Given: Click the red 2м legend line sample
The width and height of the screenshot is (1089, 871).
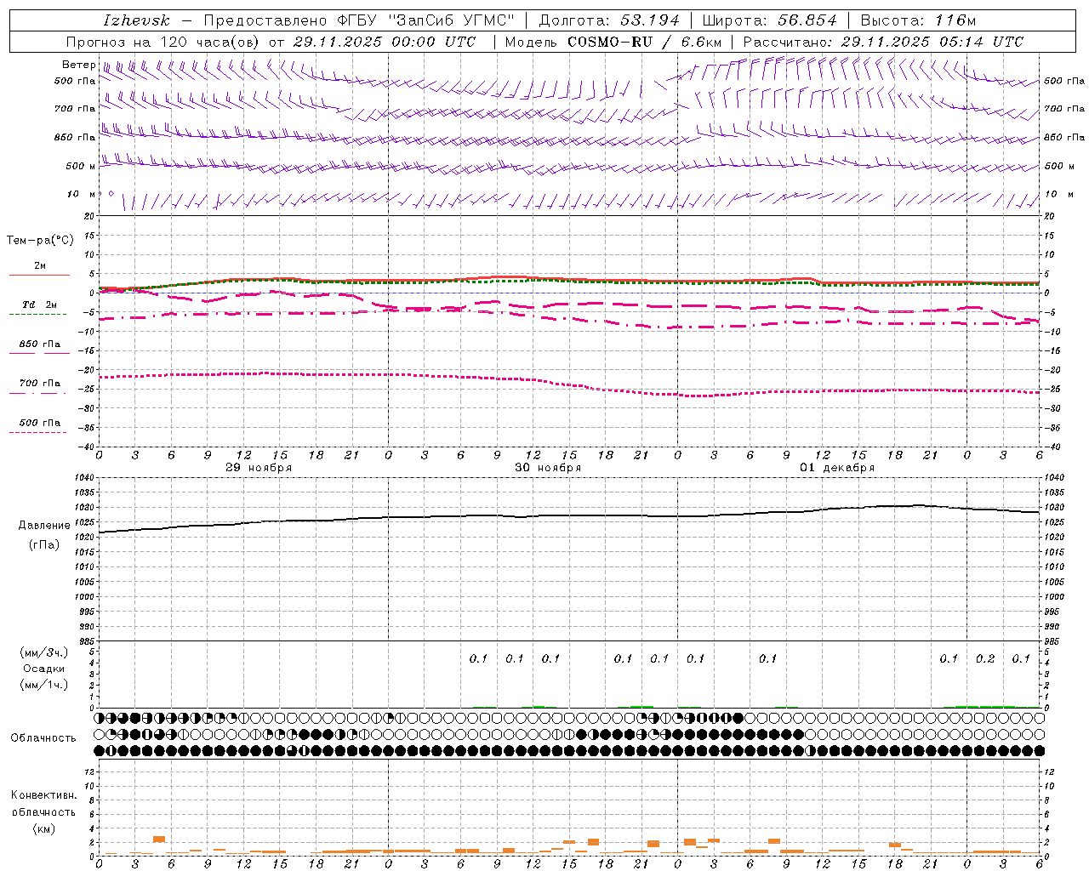Looking at the screenshot, I should coord(39,275).
